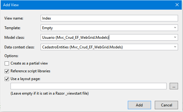Open the Template dropdown arrow
Screen dimensions: 183x112
175,28
